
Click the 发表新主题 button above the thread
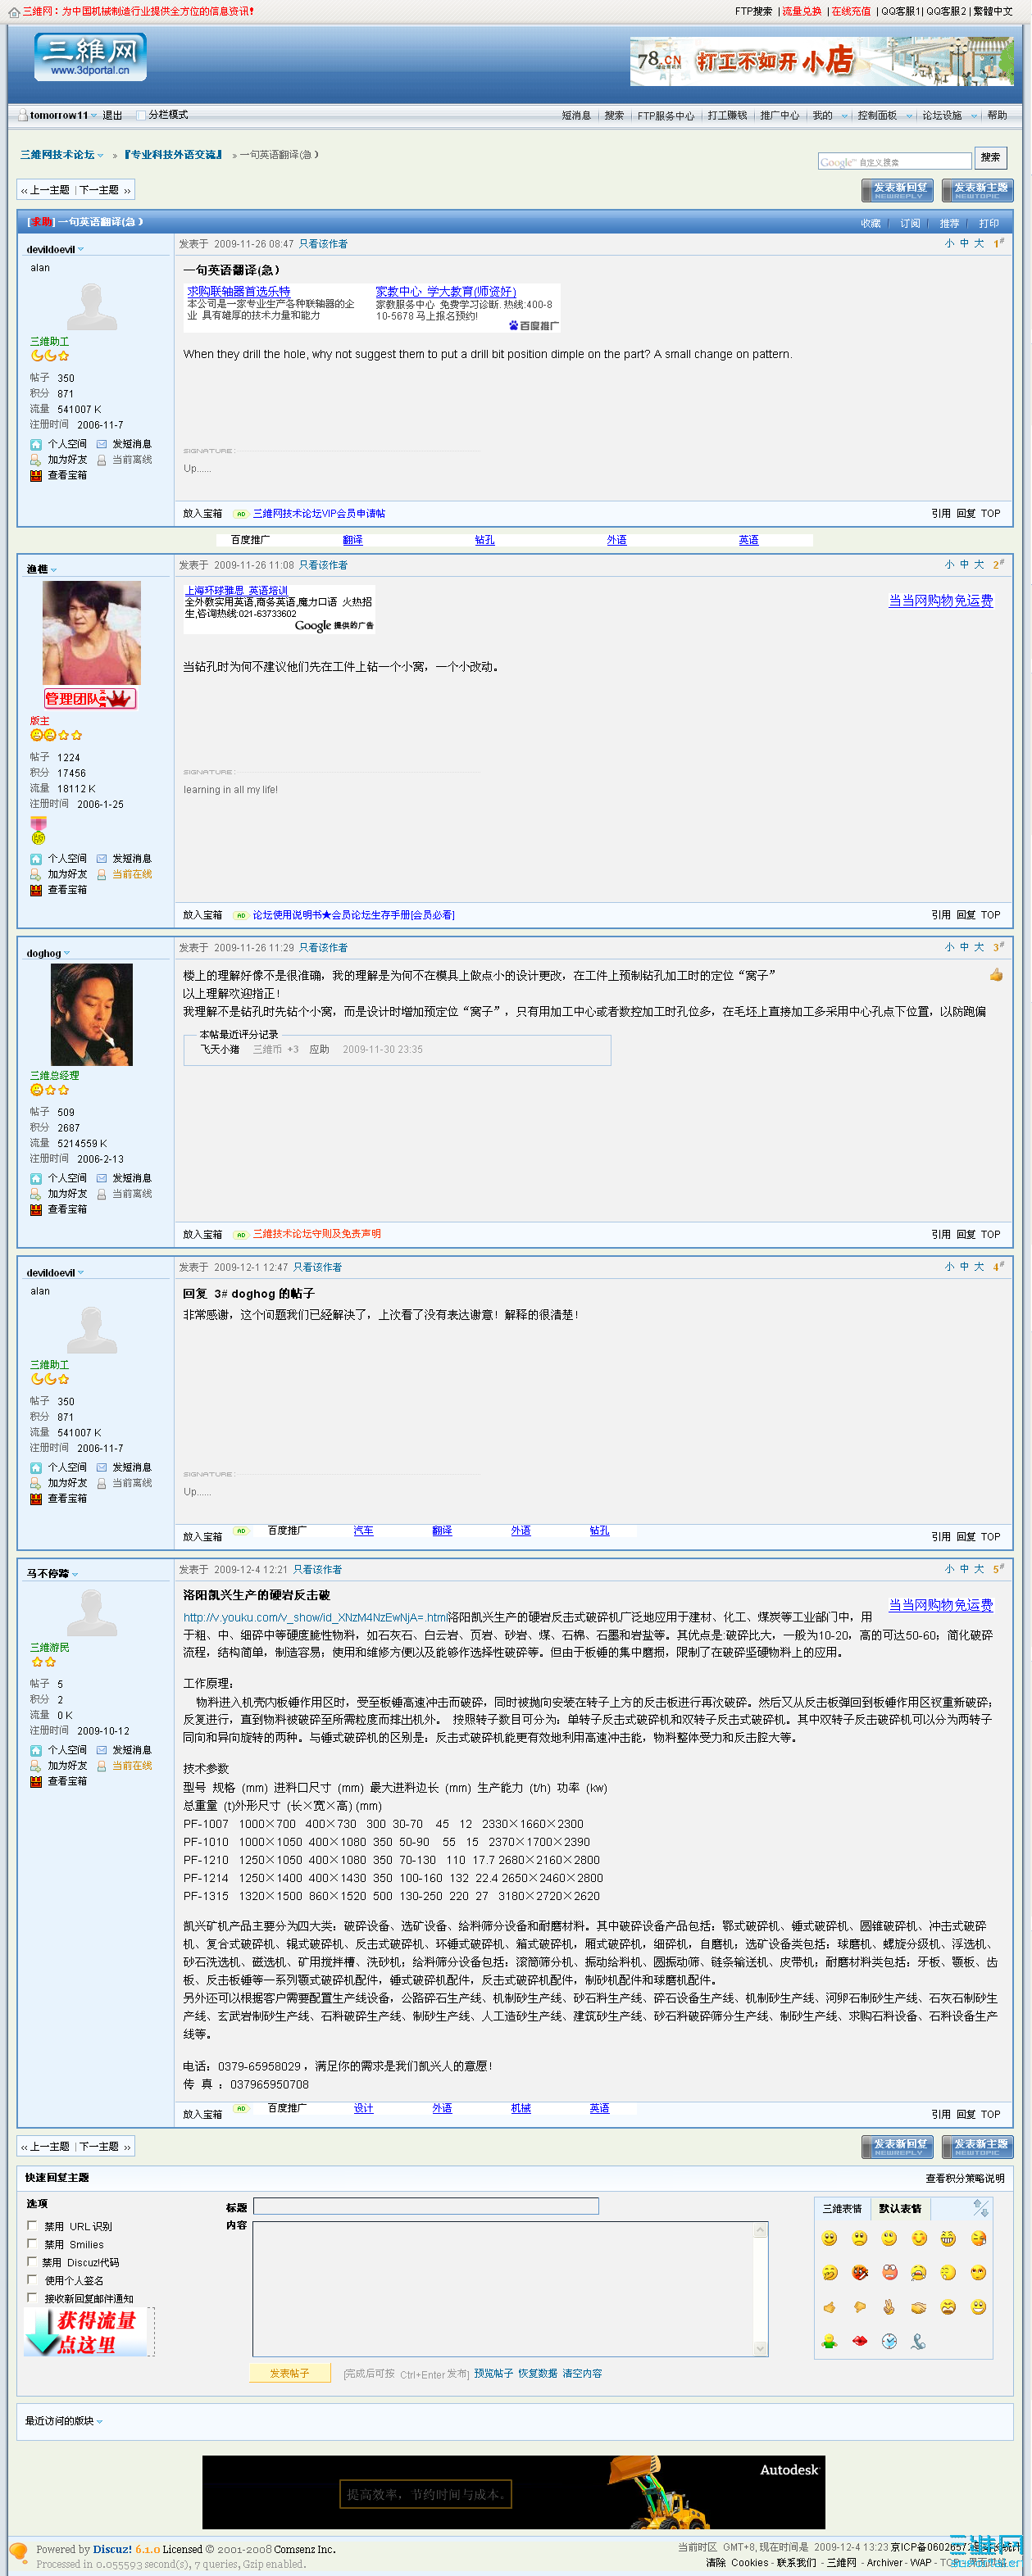[x=977, y=190]
